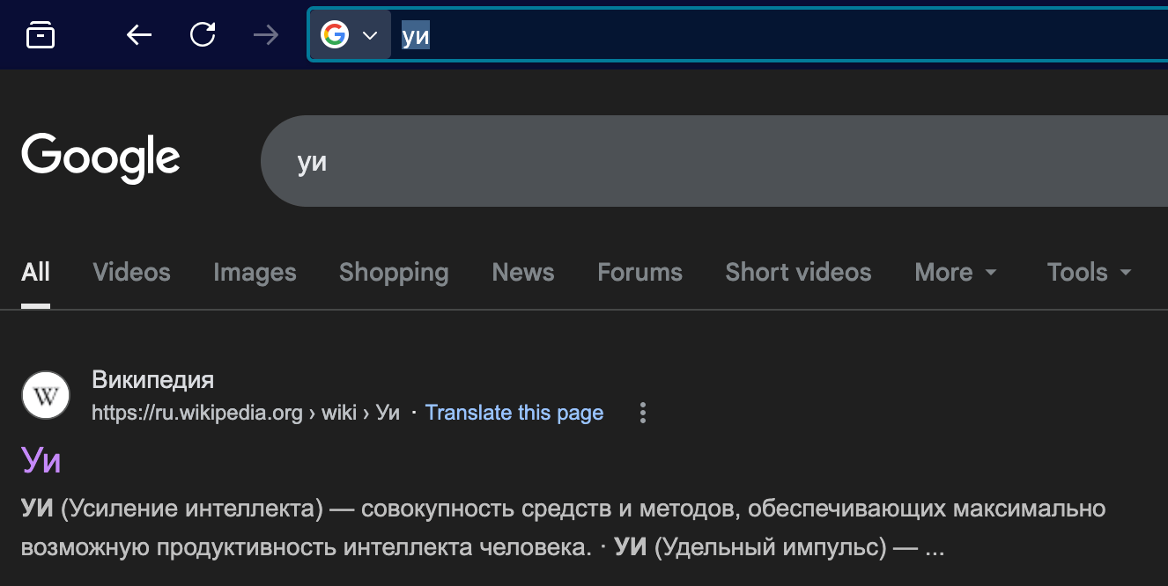Click the forward navigation arrow
The height and width of the screenshot is (586, 1168).
(x=266, y=34)
